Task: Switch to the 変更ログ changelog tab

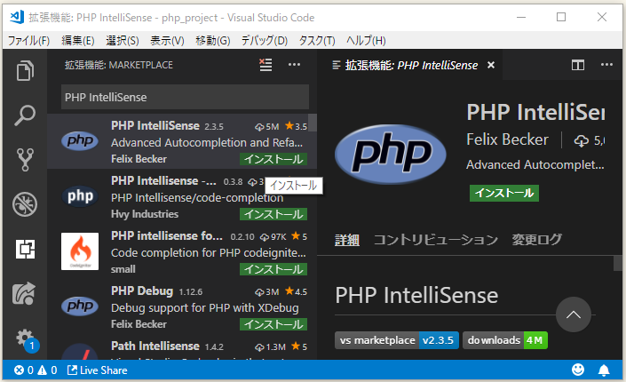Action: [536, 240]
